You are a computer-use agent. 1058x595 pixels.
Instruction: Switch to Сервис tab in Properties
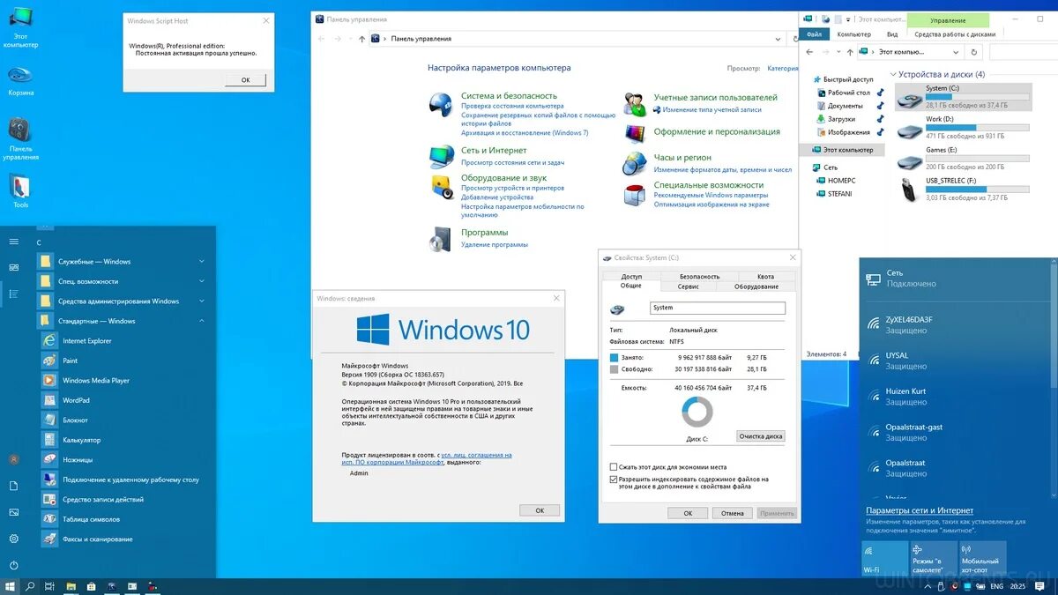pyautogui.click(x=689, y=286)
